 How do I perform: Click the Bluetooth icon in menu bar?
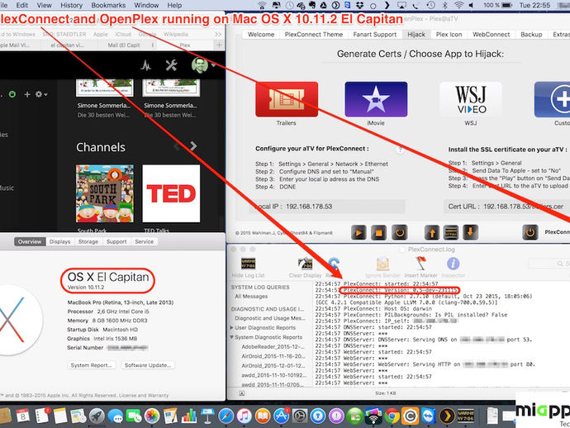445,6
